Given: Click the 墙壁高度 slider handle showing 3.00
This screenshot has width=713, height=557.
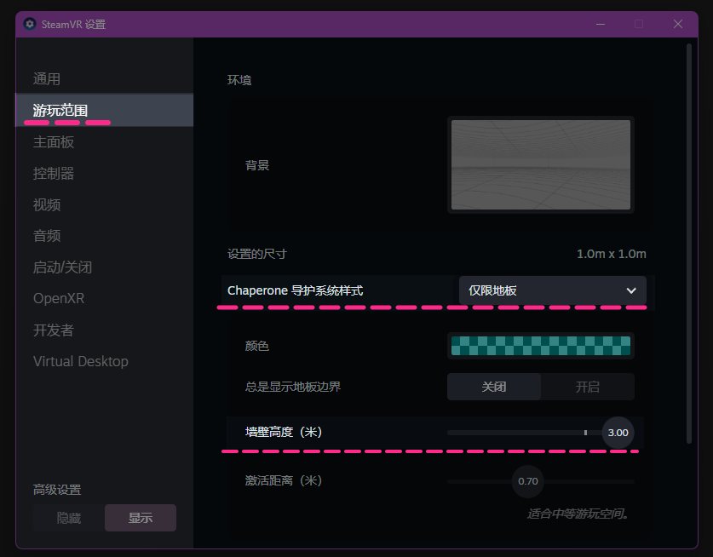Looking at the screenshot, I should click(618, 433).
